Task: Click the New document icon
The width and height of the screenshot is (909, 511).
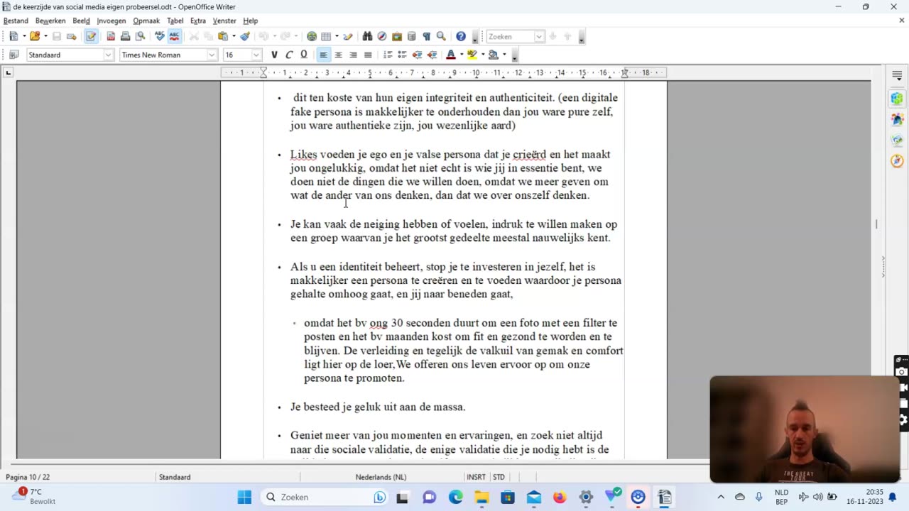Action: point(13,36)
